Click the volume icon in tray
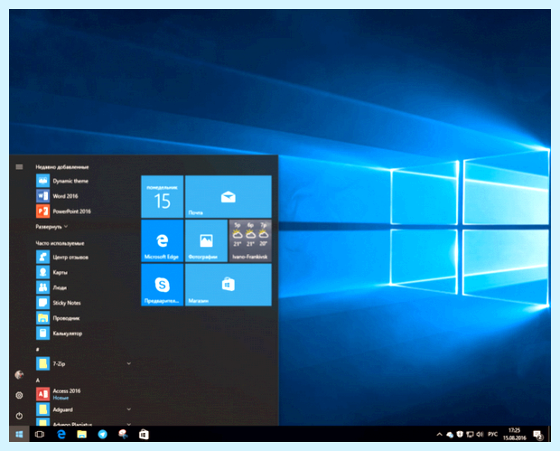The width and height of the screenshot is (560, 451). tap(480, 435)
